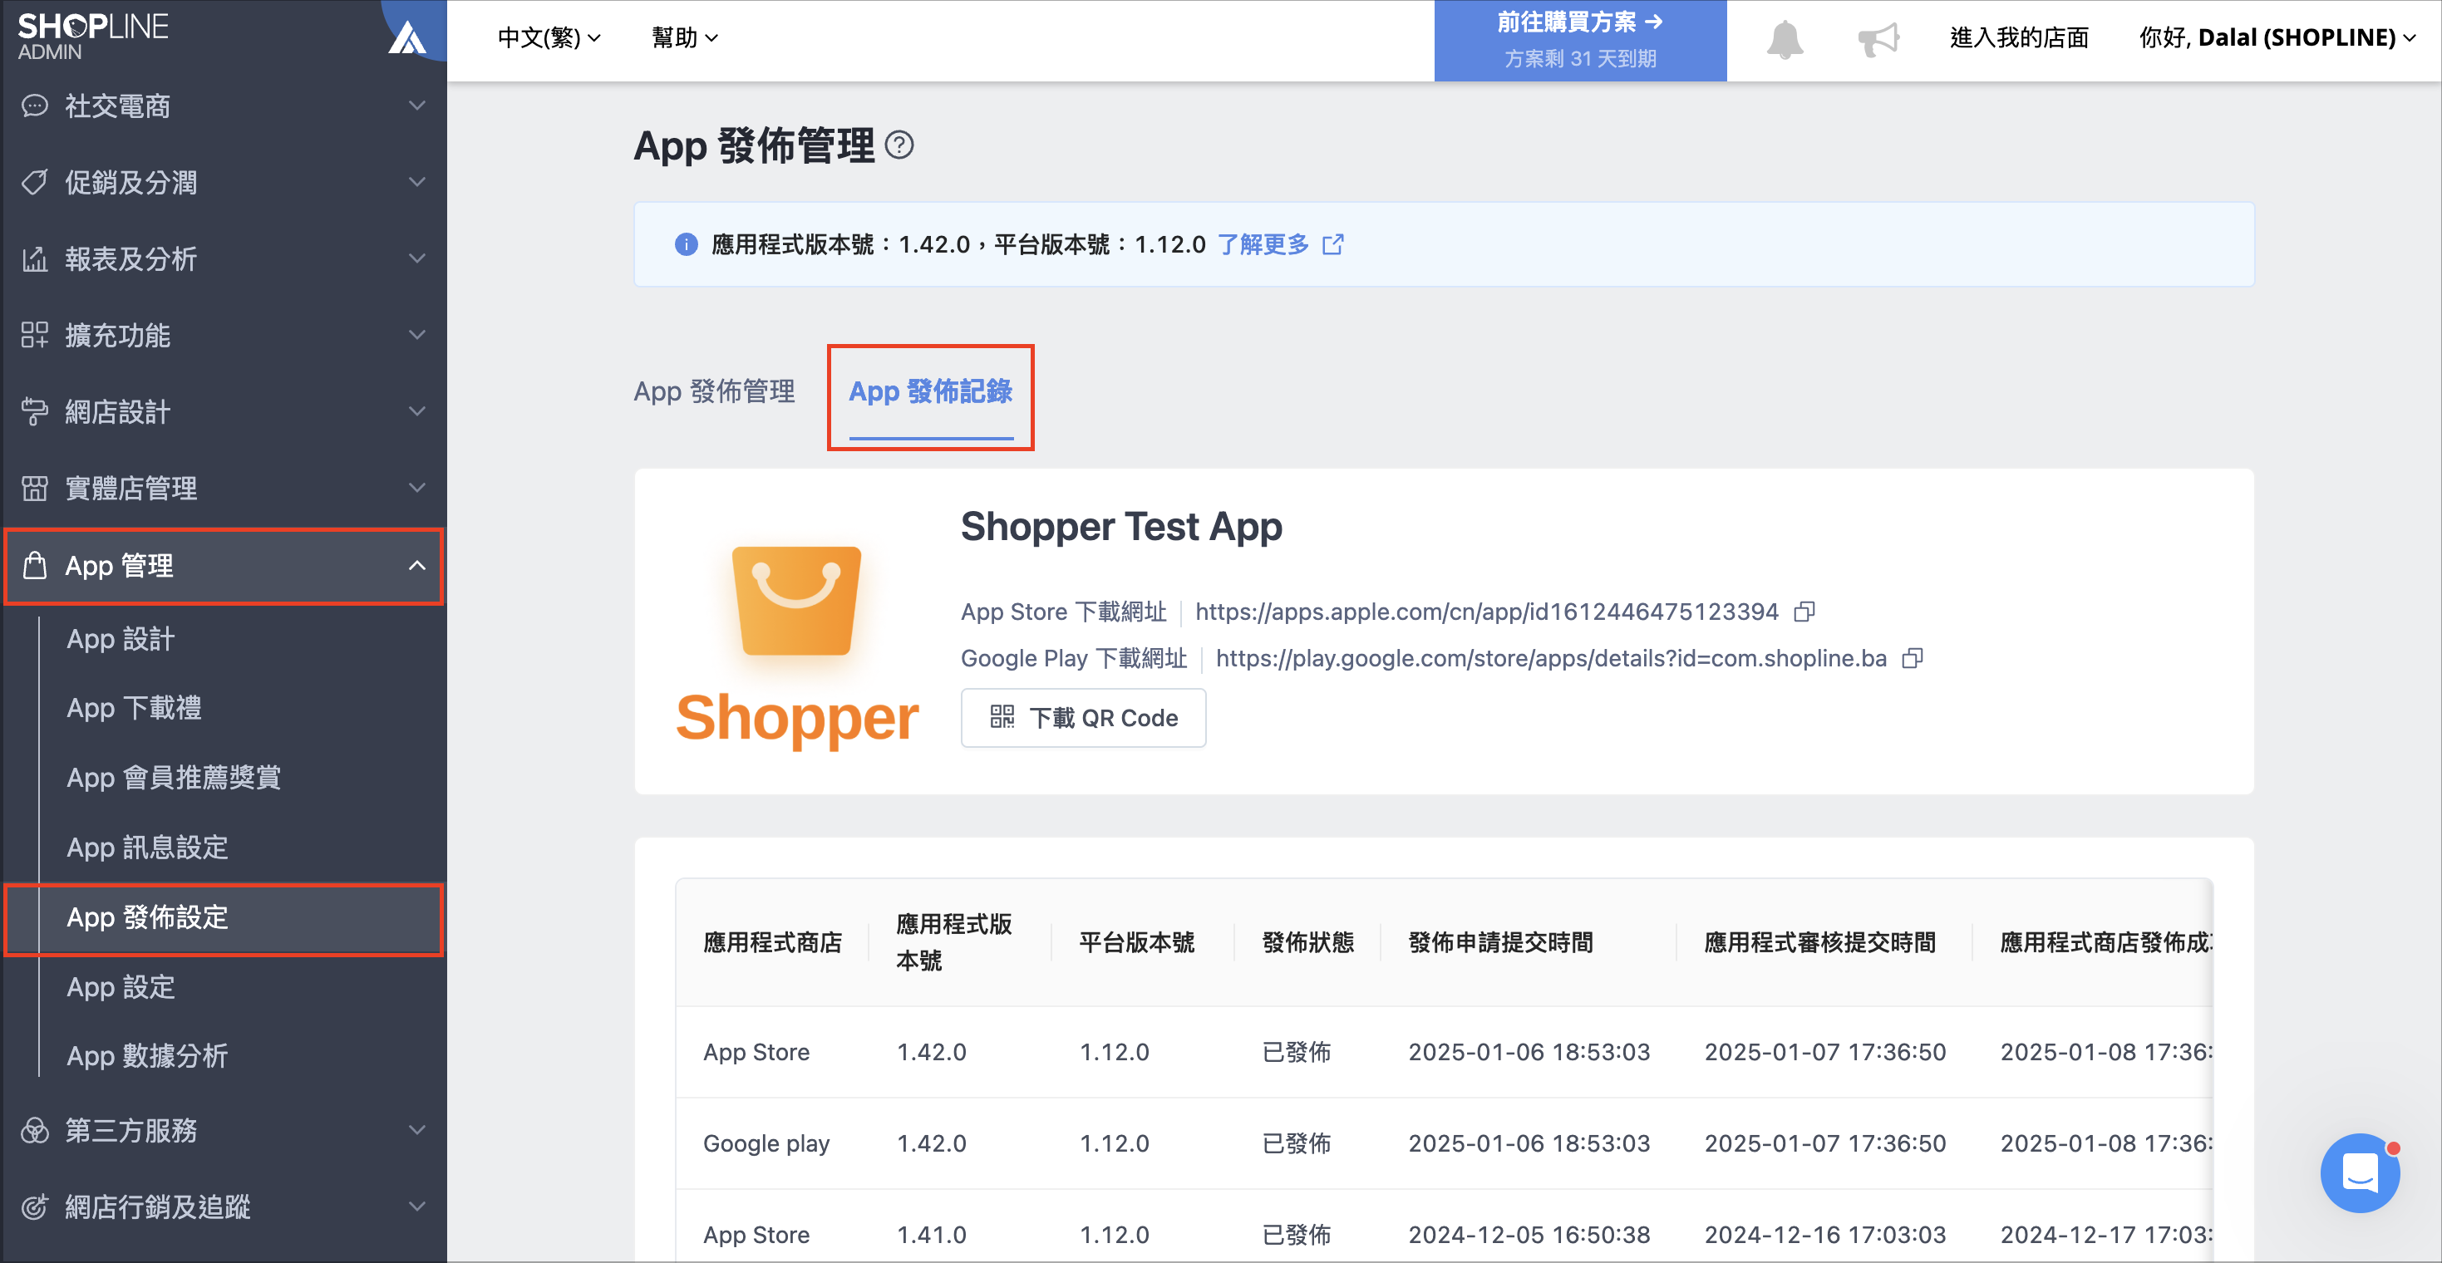2442x1263 pixels.
Task: Open the announcements megaphone icon
Action: point(1878,40)
